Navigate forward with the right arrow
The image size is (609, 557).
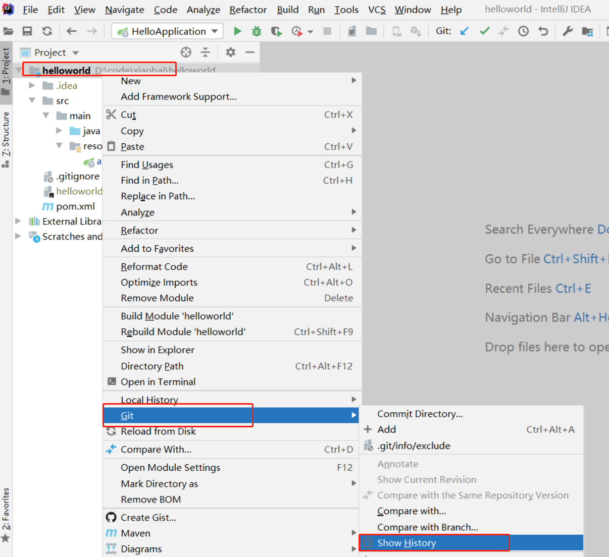pyautogui.click(x=92, y=31)
